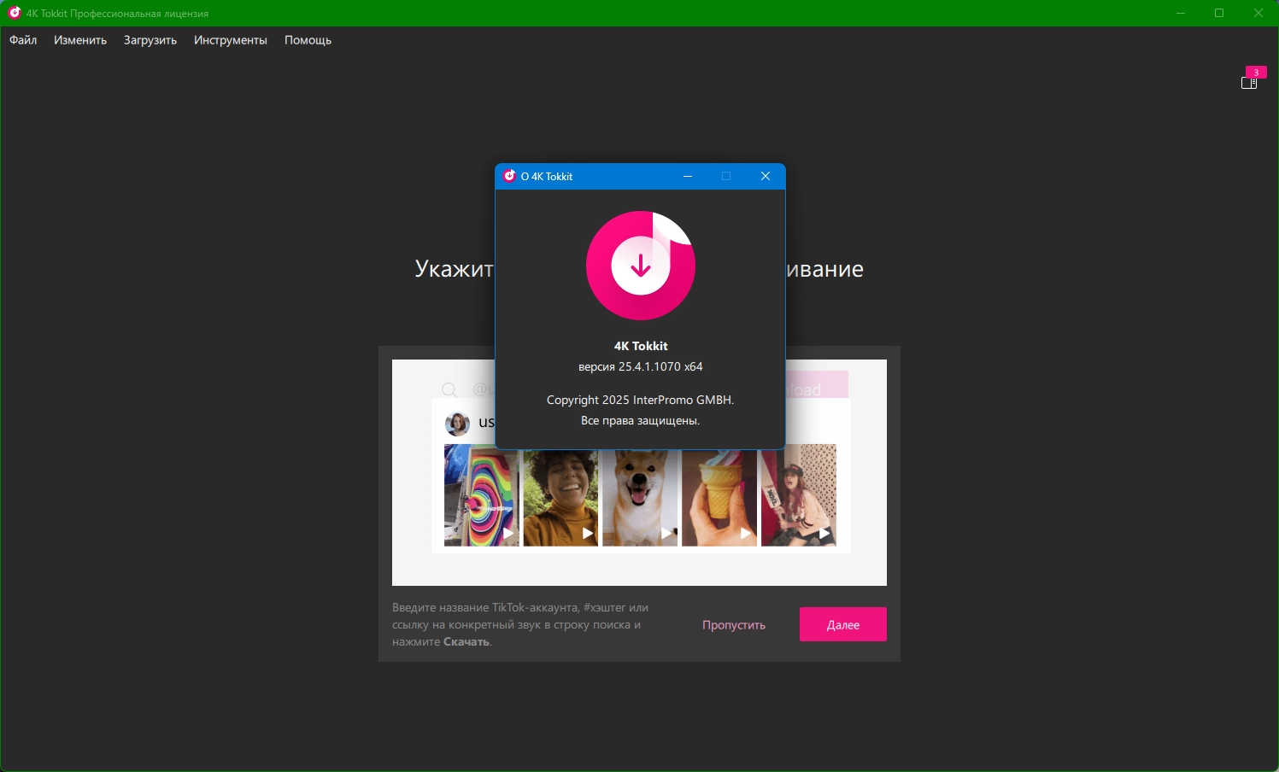Select the girl in hat thumbnail

click(799, 495)
